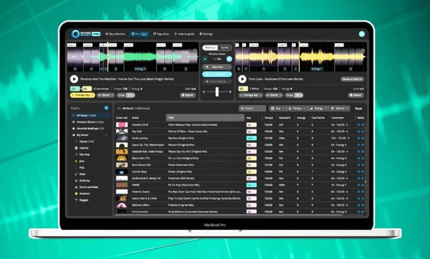Jump to Cue 1 marker on Deck A
Screen dimensions: 430x259
point(71,45)
